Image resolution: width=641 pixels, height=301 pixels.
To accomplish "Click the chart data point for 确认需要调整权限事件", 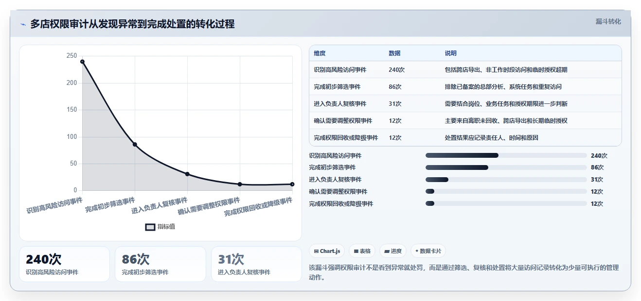I will click(240, 184).
